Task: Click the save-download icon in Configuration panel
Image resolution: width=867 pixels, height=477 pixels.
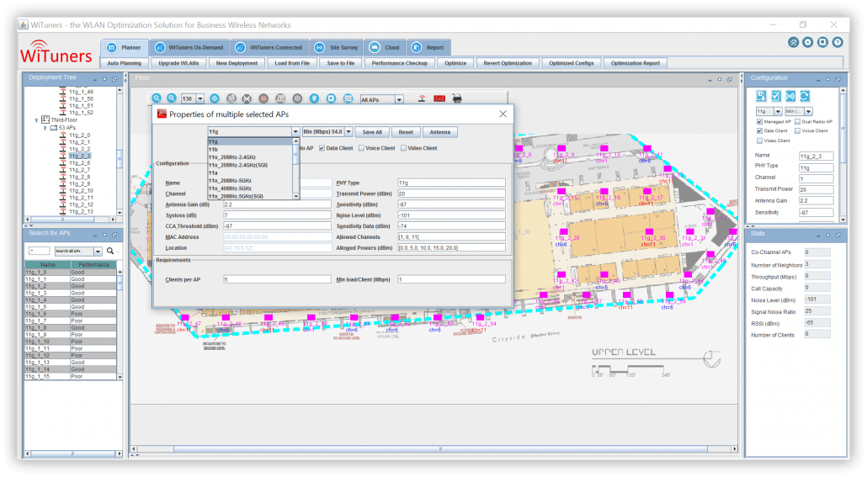Action: point(761,96)
